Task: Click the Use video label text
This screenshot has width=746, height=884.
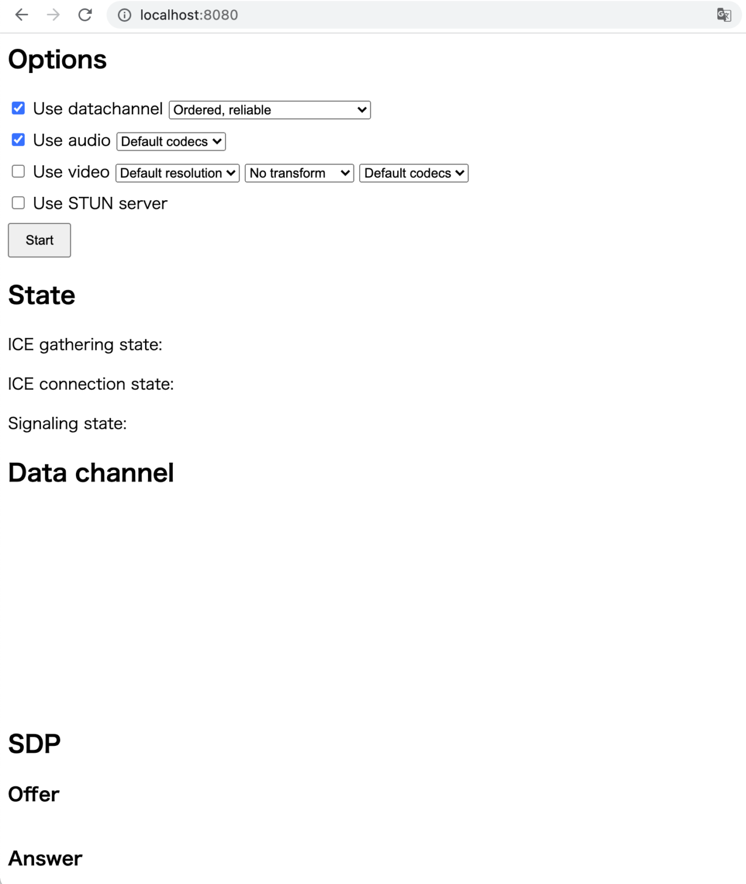Action: [71, 172]
